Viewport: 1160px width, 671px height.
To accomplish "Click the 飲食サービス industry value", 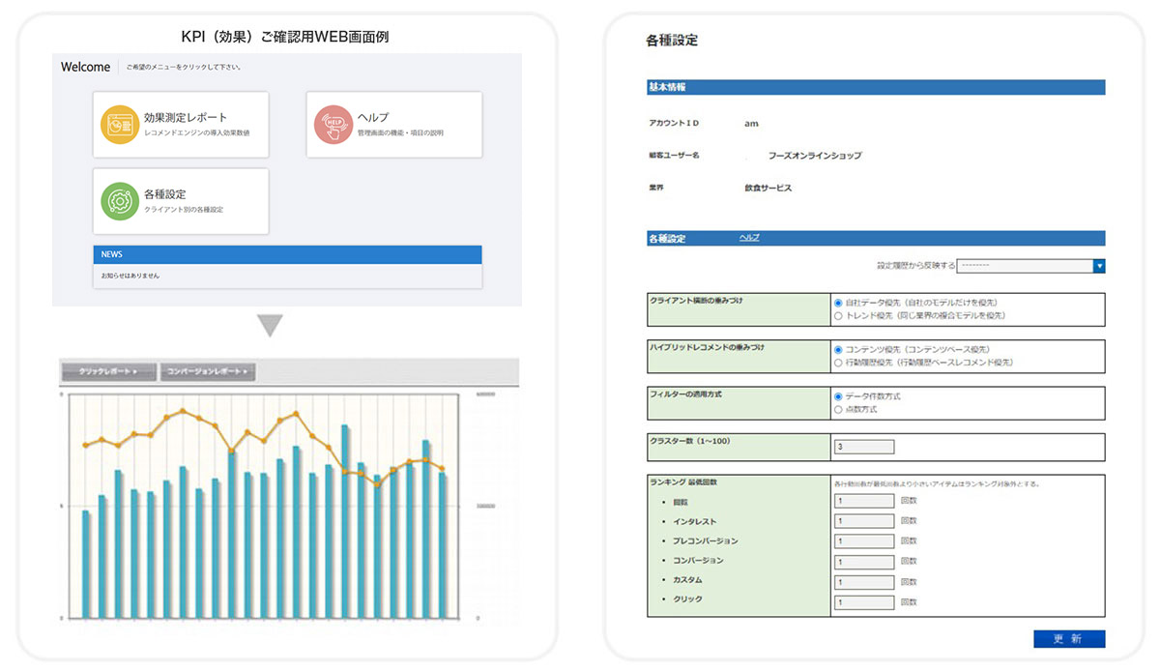I will click(x=768, y=188).
